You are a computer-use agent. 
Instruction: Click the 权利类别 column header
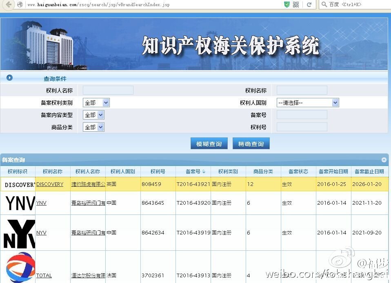point(228,171)
